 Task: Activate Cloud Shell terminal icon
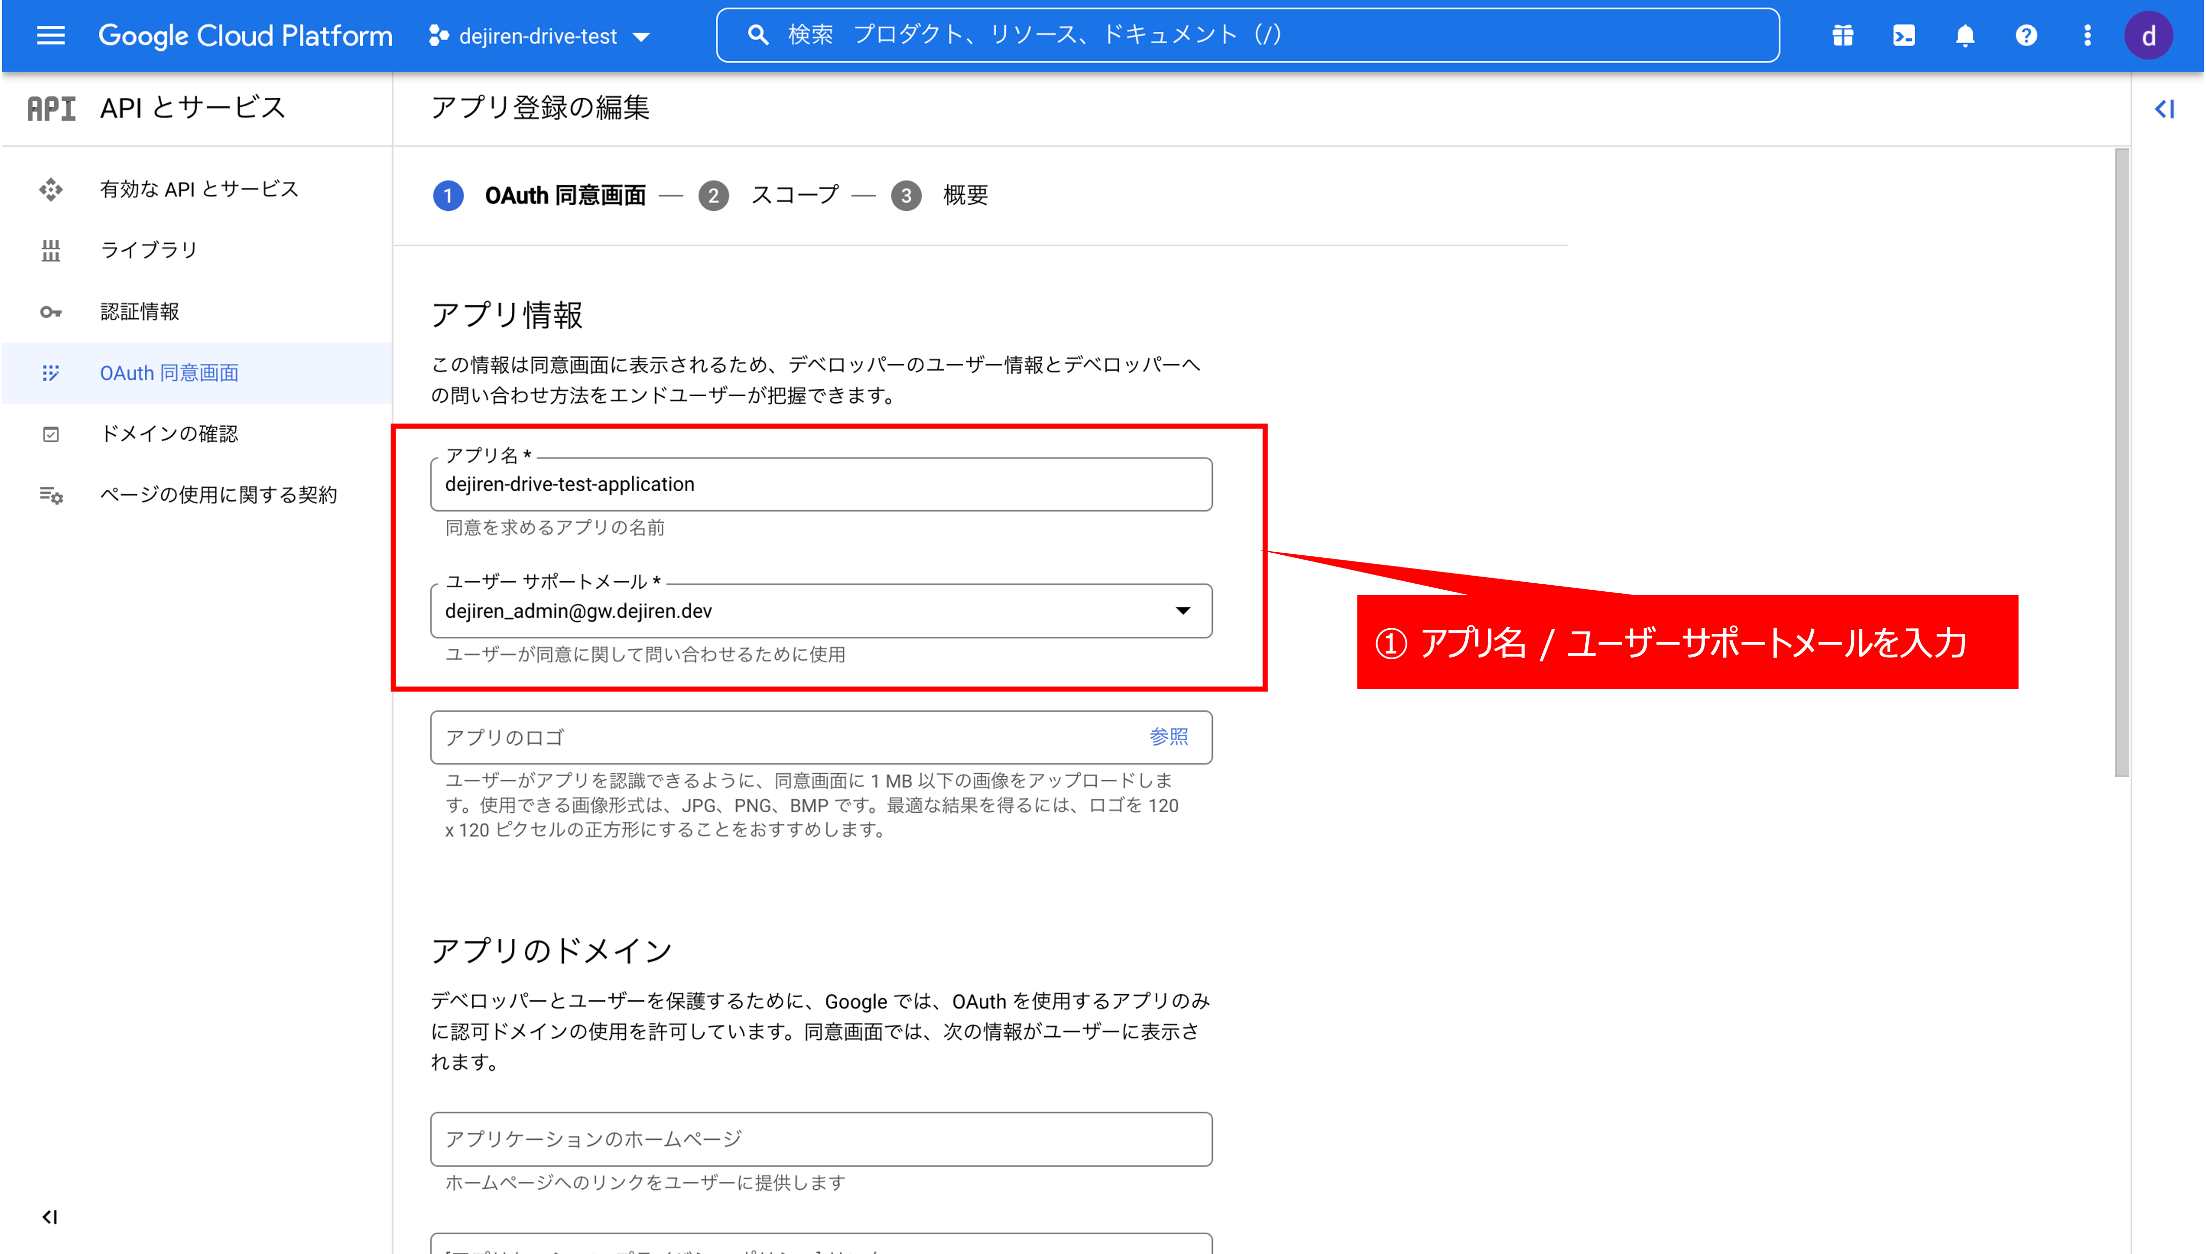click(x=1904, y=35)
